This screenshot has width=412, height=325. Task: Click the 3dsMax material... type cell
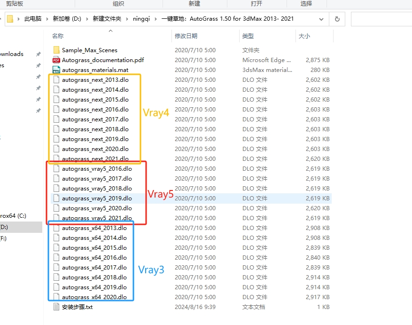267,70
